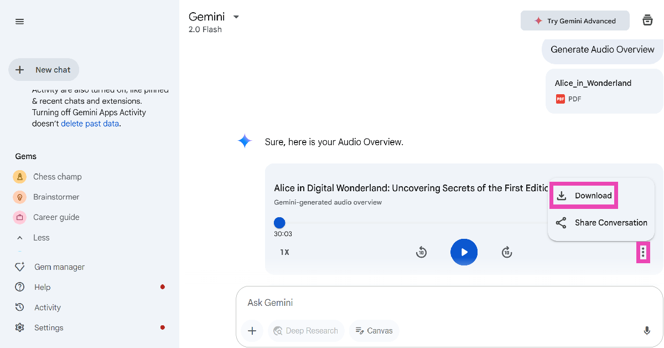Click the Gems bag icon top-right
The image size is (664, 348).
tap(647, 21)
